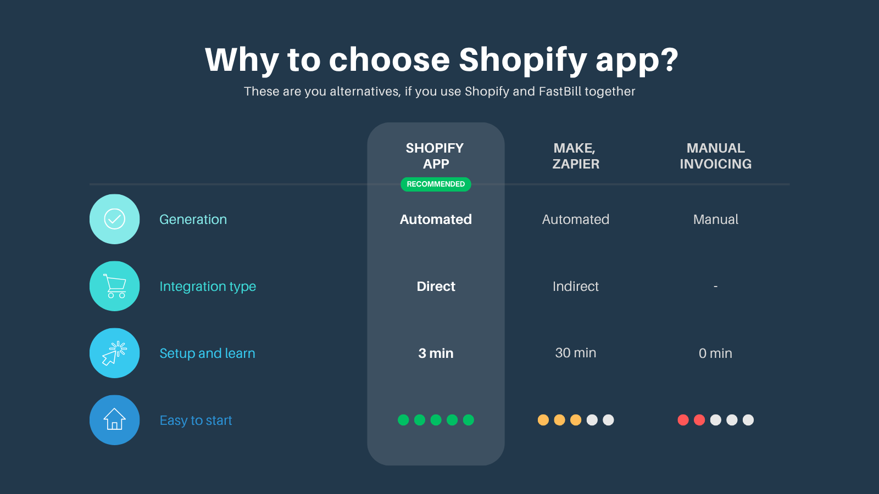Viewport: 879px width, 494px height.
Task: Click the last green rating dot
Action: click(469, 420)
